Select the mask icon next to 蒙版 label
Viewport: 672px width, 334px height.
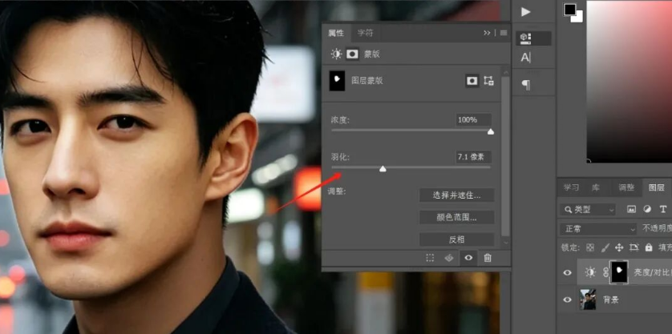click(352, 54)
